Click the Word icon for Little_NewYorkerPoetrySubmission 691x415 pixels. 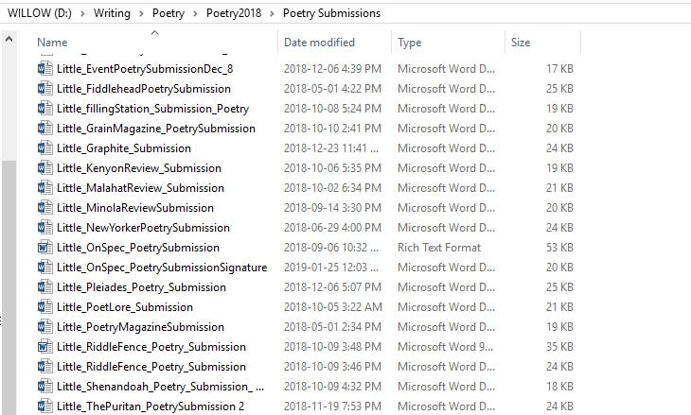pyautogui.click(x=44, y=228)
